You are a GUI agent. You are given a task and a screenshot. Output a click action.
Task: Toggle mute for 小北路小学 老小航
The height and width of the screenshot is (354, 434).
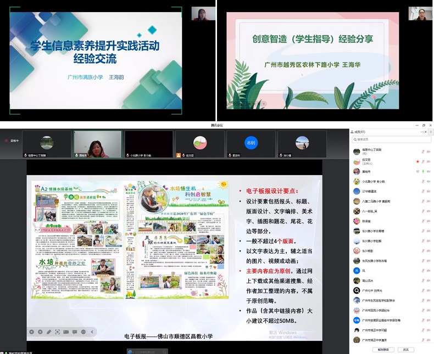(x=423, y=181)
